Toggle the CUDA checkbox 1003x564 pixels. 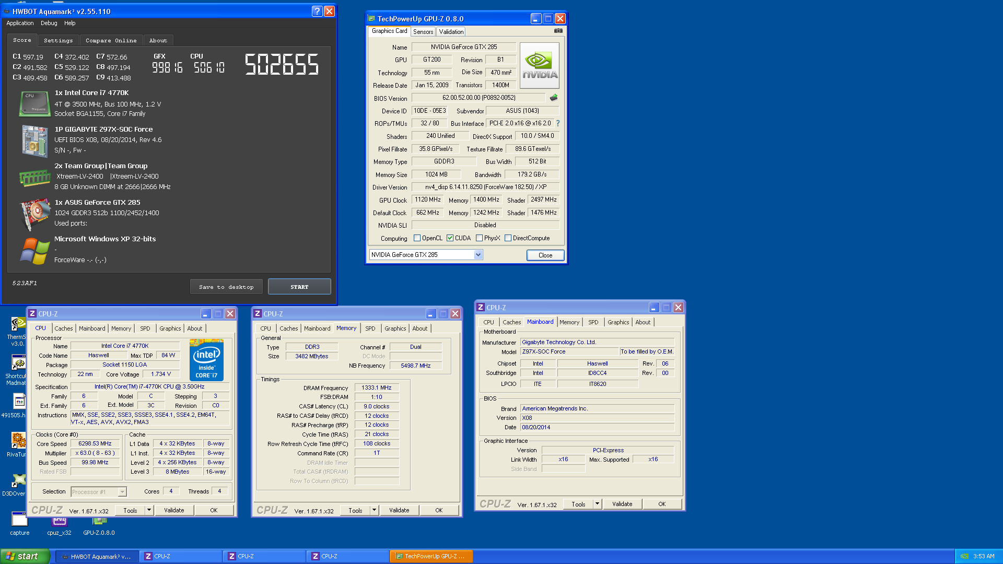pyautogui.click(x=450, y=238)
